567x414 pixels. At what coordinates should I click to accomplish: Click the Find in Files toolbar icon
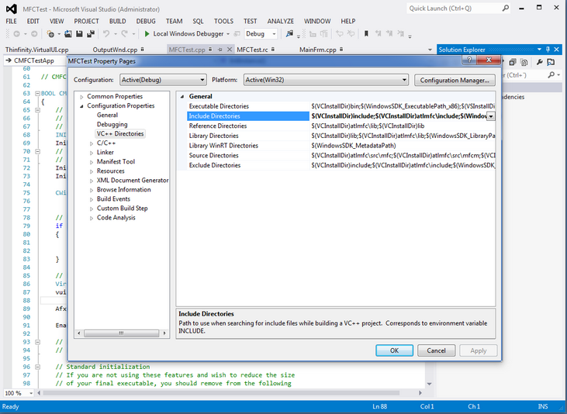[289, 34]
